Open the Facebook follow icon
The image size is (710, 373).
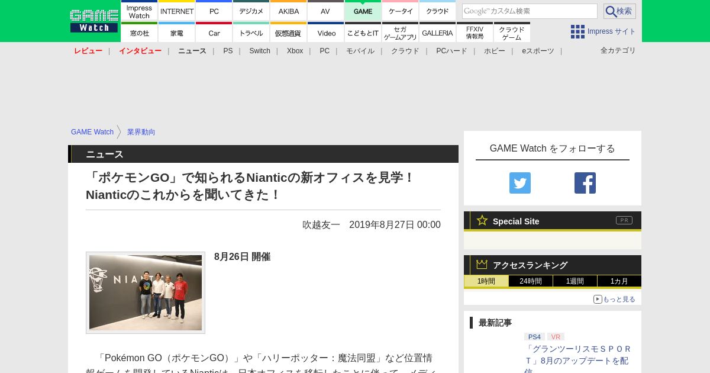[585, 183]
